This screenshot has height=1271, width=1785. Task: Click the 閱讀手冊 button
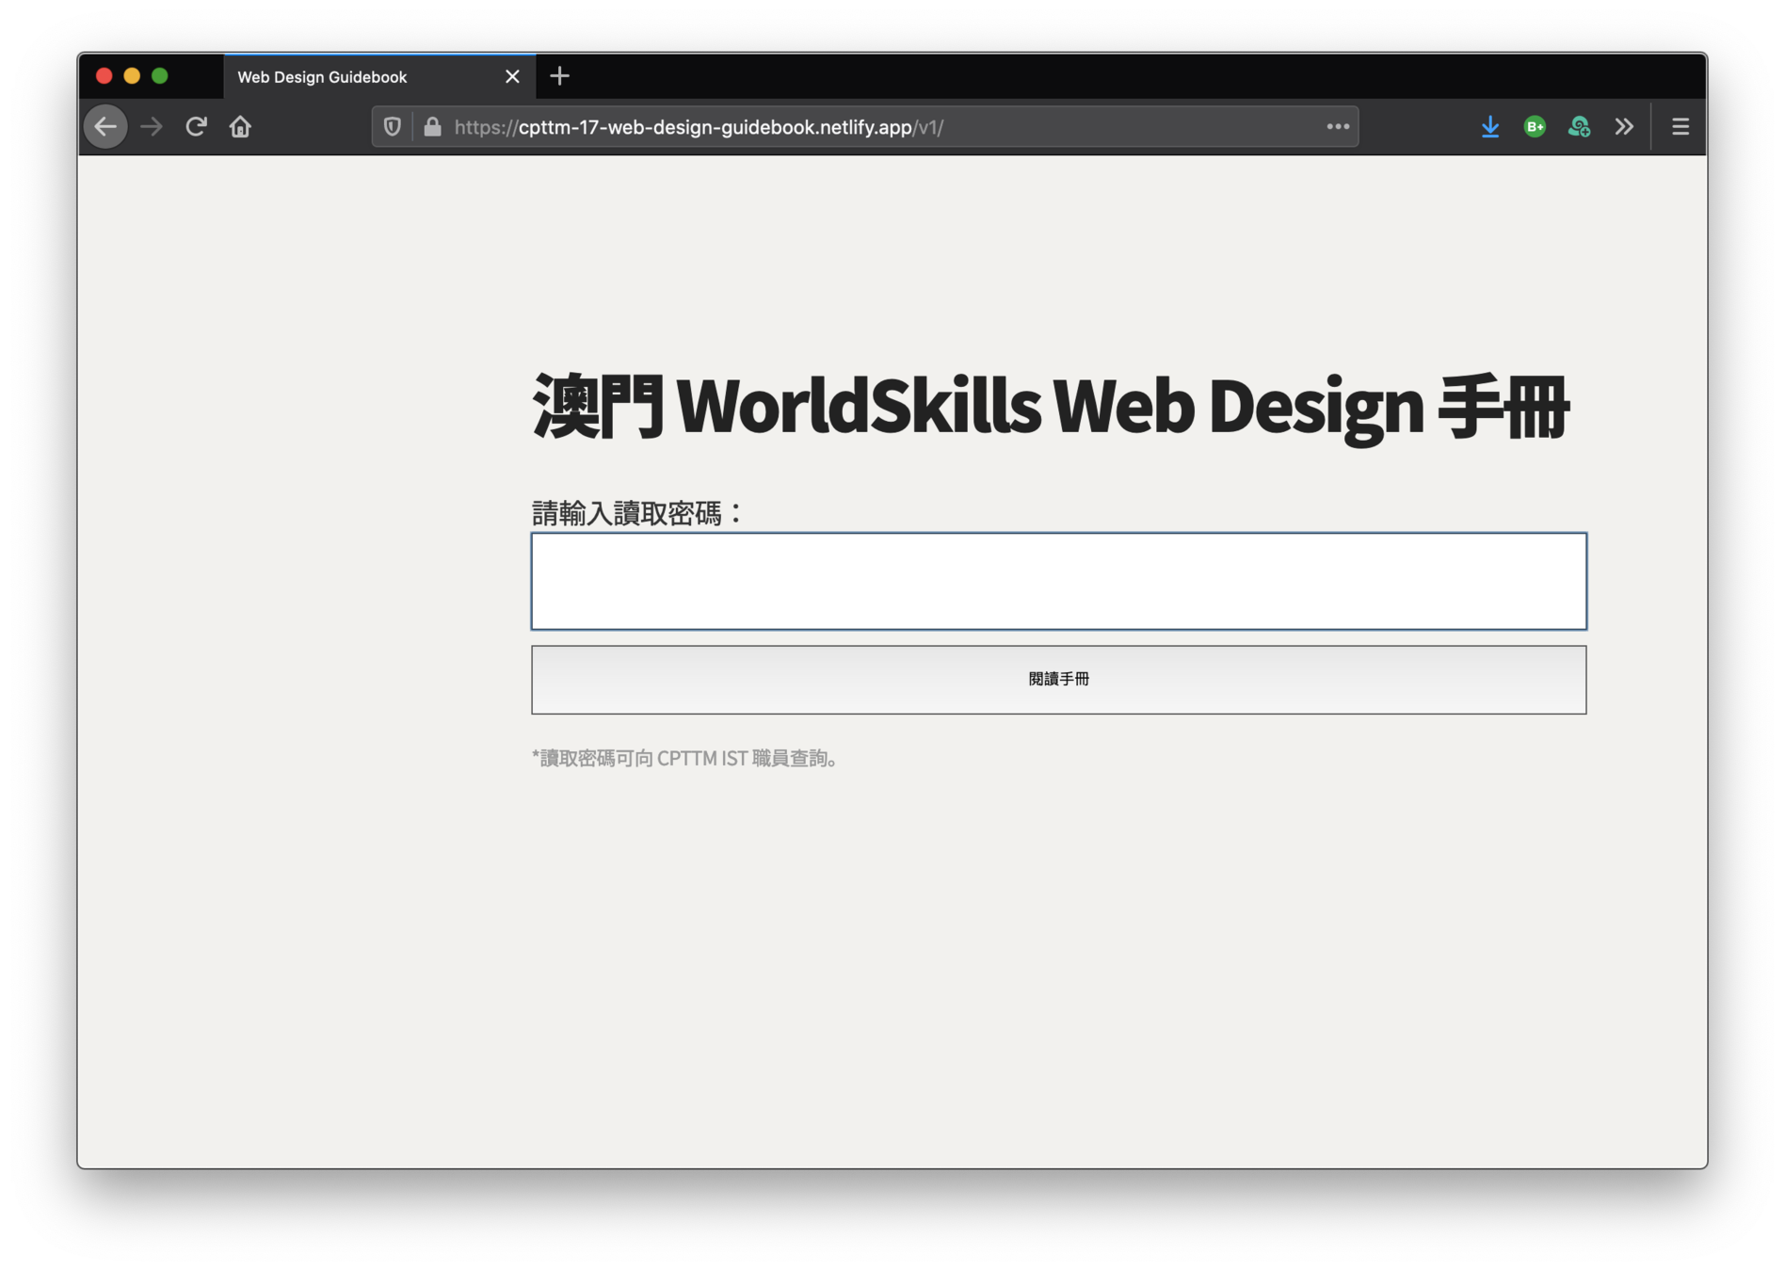[1058, 679]
